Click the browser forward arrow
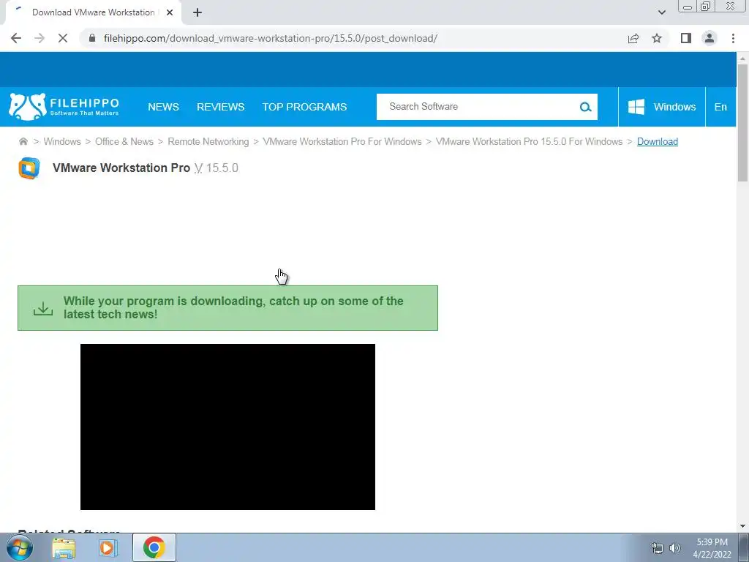749x562 pixels. point(39,38)
